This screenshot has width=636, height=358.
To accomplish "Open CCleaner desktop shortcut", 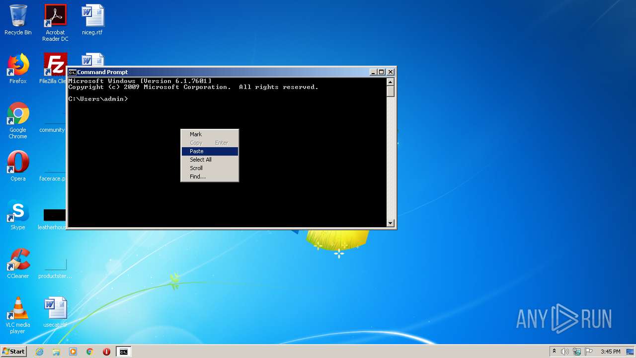I will click(18, 264).
